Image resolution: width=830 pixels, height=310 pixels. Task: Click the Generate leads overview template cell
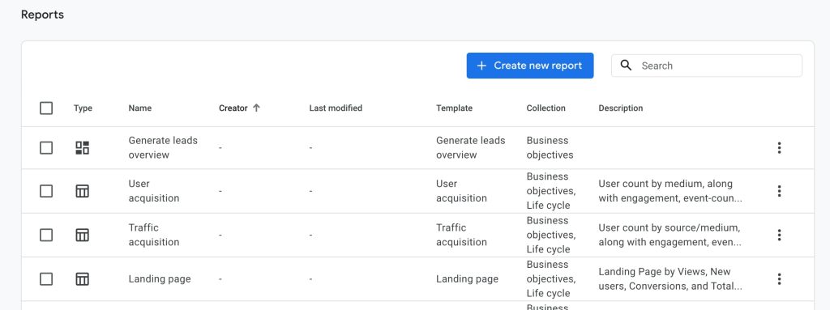pos(471,147)
